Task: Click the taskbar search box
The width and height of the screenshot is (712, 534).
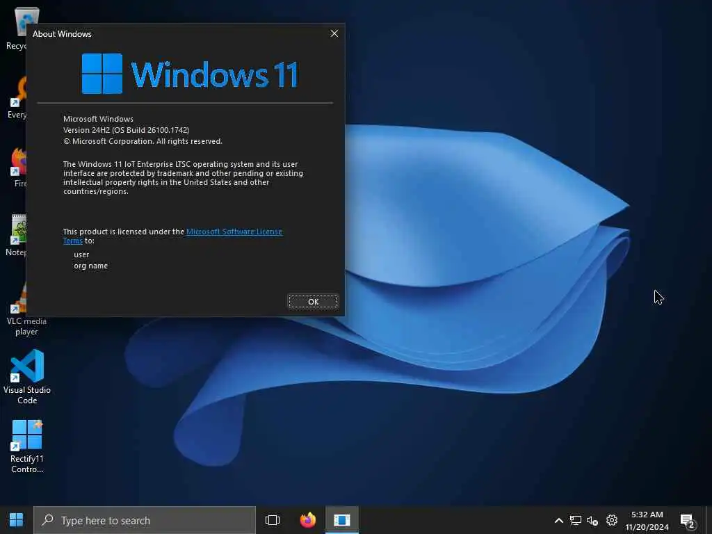Action: click(x=145, y=520)
